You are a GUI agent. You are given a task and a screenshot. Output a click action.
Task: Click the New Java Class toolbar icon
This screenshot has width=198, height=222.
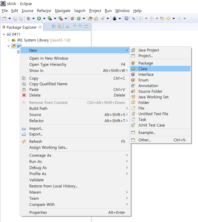[x=79, y=18]
